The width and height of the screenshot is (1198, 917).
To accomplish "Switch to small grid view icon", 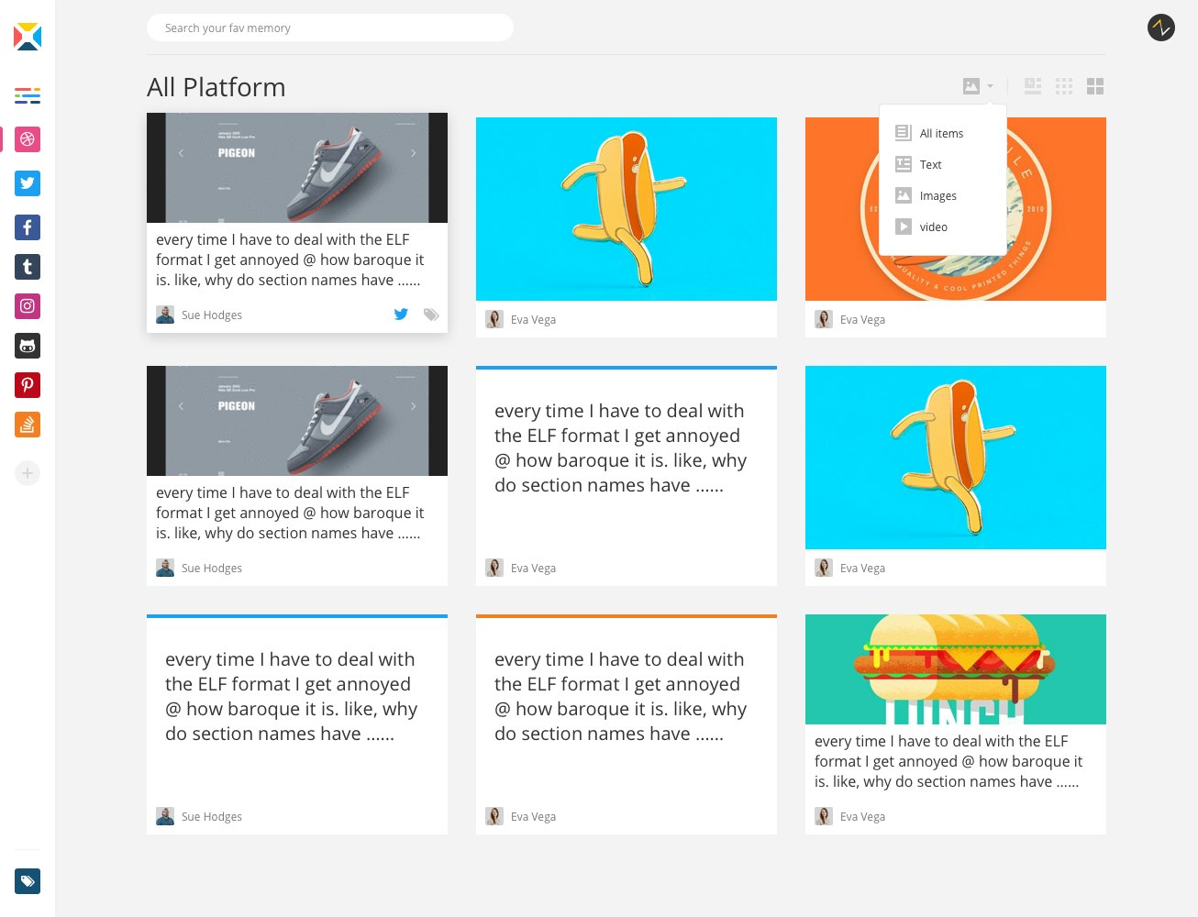I will (1064, 86).
